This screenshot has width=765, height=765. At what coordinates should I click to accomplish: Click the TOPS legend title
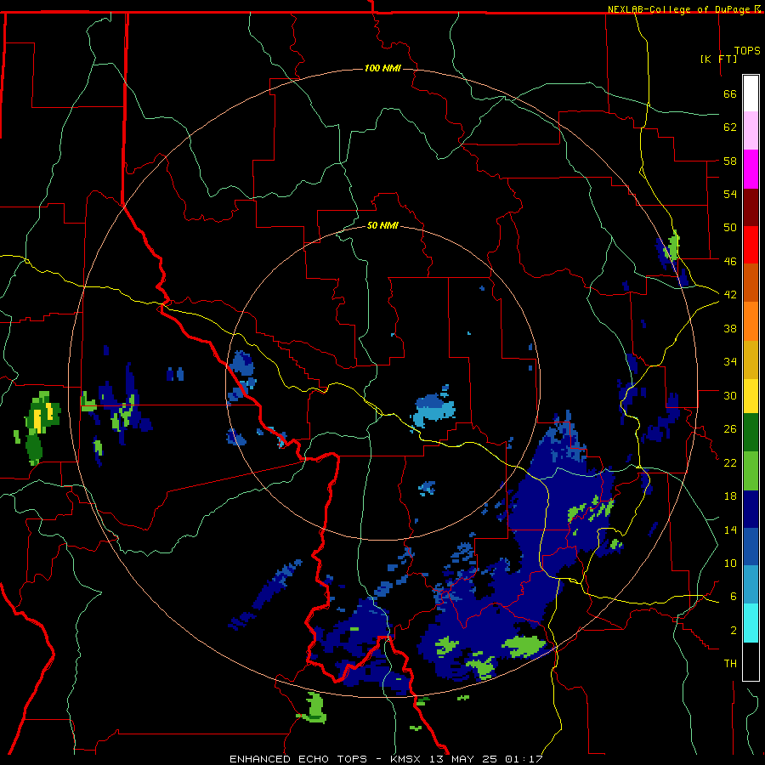point(747,51)
